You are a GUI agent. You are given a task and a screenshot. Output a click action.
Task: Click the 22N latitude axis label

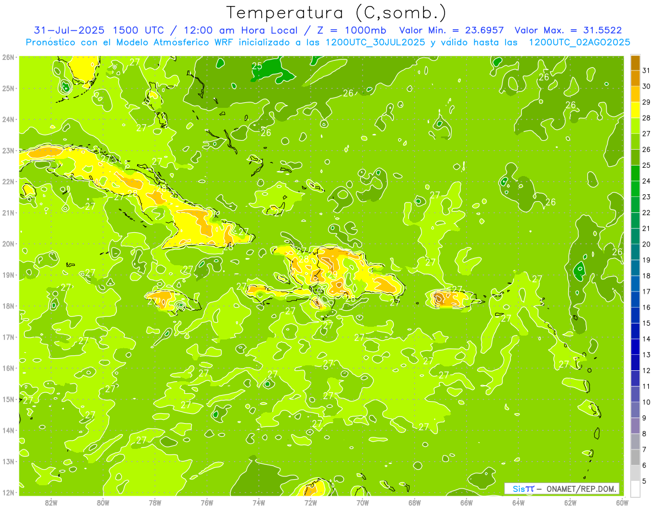coord(8,182)
